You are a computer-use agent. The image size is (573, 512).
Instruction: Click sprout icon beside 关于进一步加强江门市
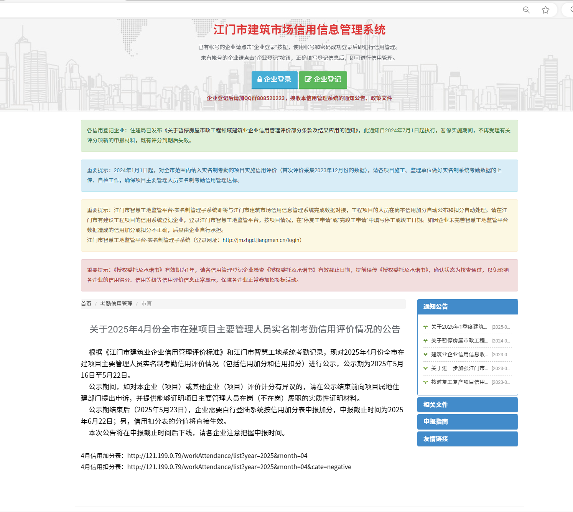(x=425, y=368)
